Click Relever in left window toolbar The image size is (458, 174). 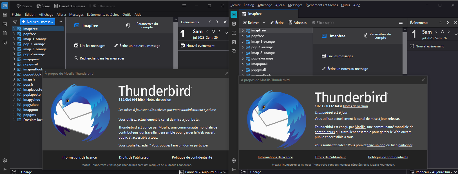click(24, 6)
